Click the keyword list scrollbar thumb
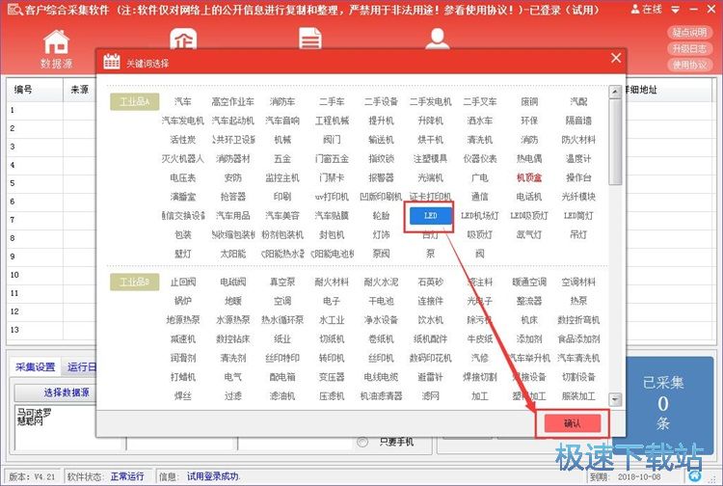 point(615,142)
